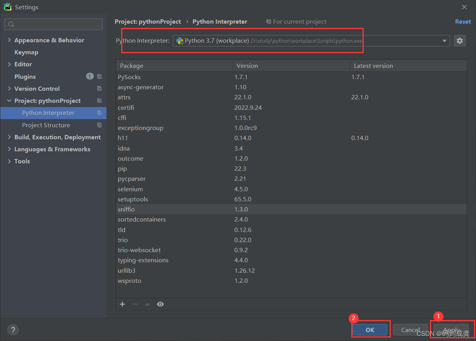Expand Appearance & Behavior section
The image size is (476, 341).
(x=9, y=40)
